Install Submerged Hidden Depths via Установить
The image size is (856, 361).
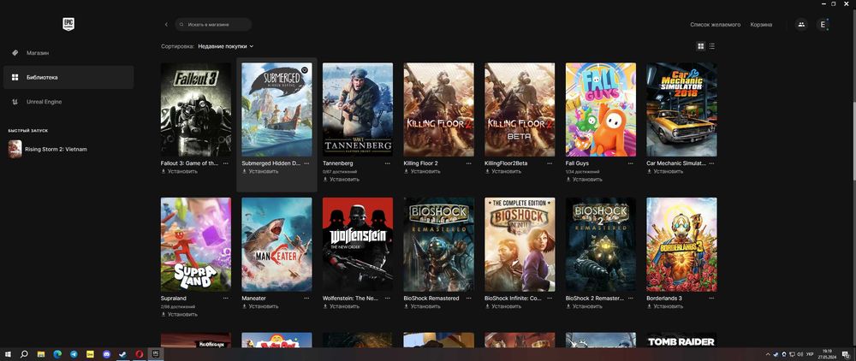(x=260, y=171)
